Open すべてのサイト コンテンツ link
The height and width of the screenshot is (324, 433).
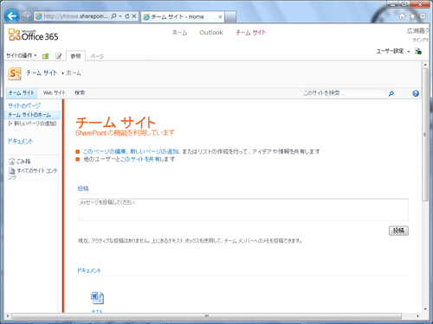point(33,174)
